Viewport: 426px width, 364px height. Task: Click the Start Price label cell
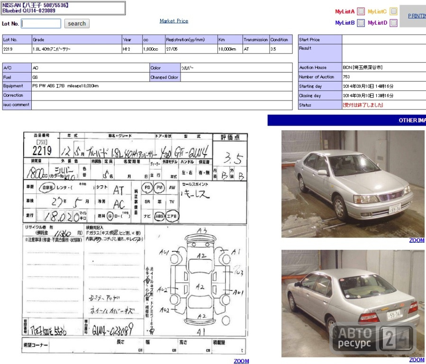320,40
